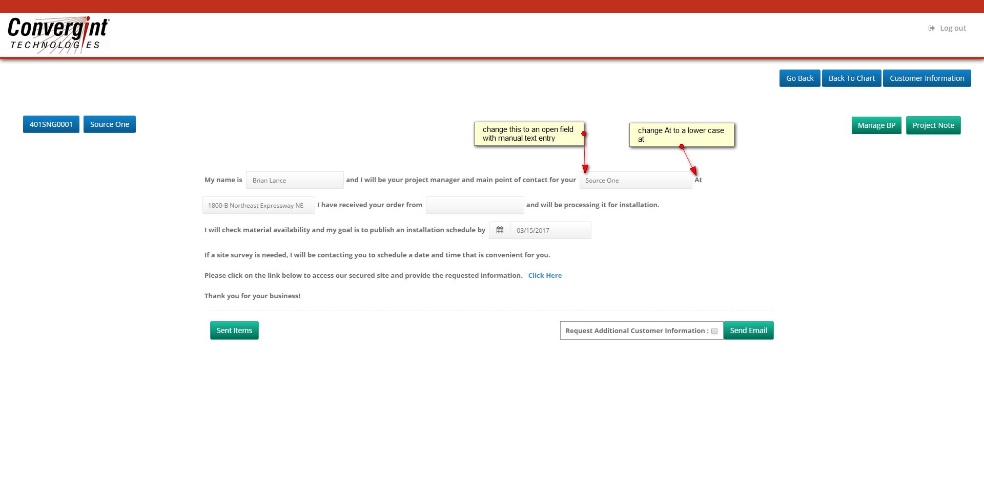The height and width of the screenshot is (486, 984).
Task: Open Customer Information
Action: coord(927,78)
